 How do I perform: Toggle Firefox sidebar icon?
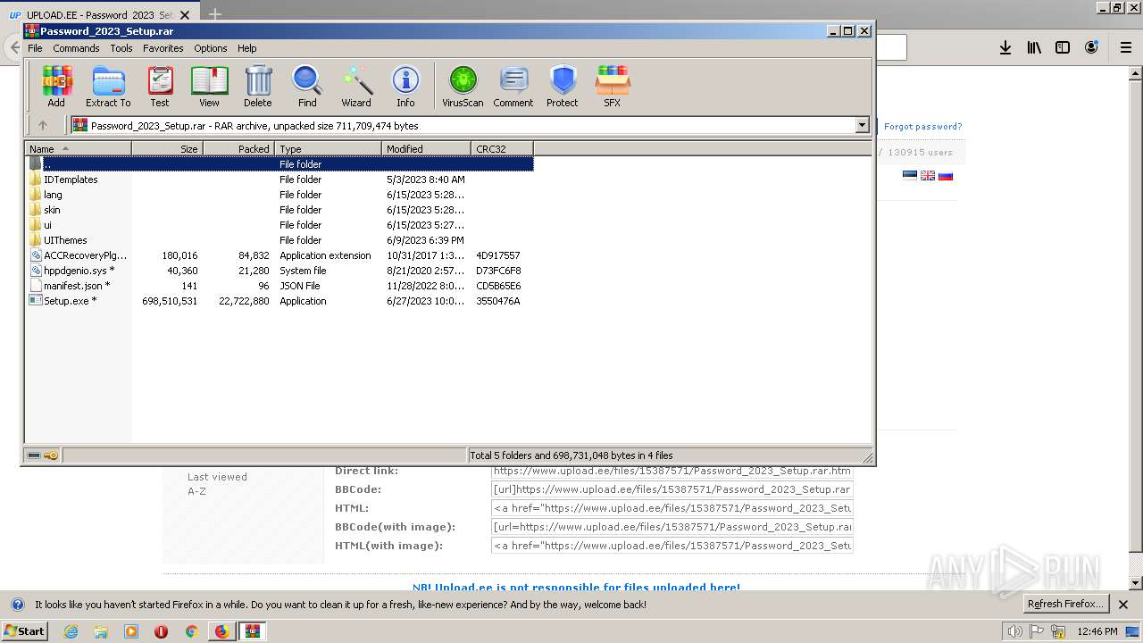tap(1063, 48)
